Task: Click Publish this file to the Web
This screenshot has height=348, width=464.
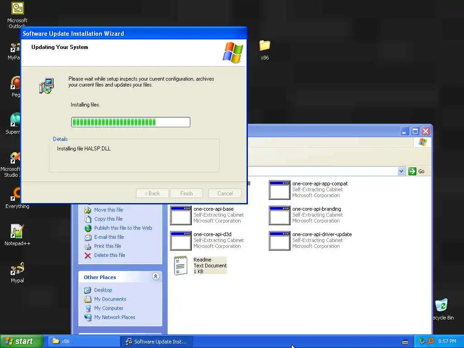Action: pyautogui.click(x=123, y=228)
